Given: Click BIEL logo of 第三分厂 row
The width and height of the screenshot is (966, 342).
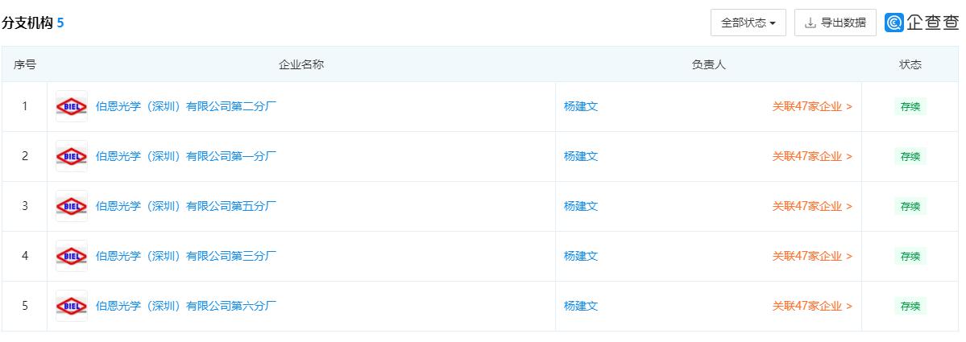Looking at the screenshot, I should [x=72, y=256].
